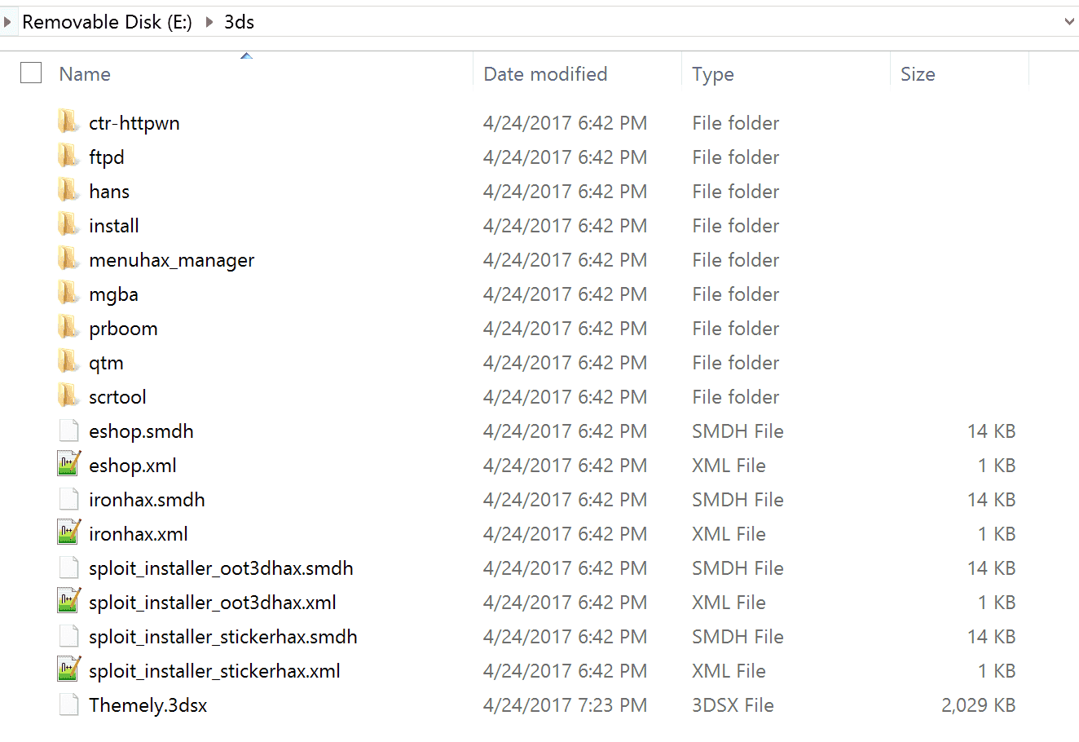
Task: Click sploit_installer_oot3dhax.smdh file icon
Action: pos(68,568)
